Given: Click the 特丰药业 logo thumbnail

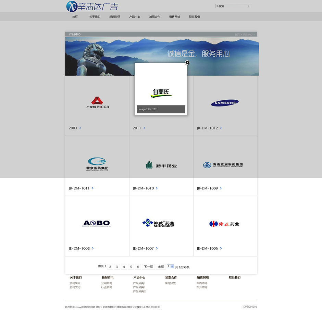Looking at the screenshot, I should (x=161, y=165).
